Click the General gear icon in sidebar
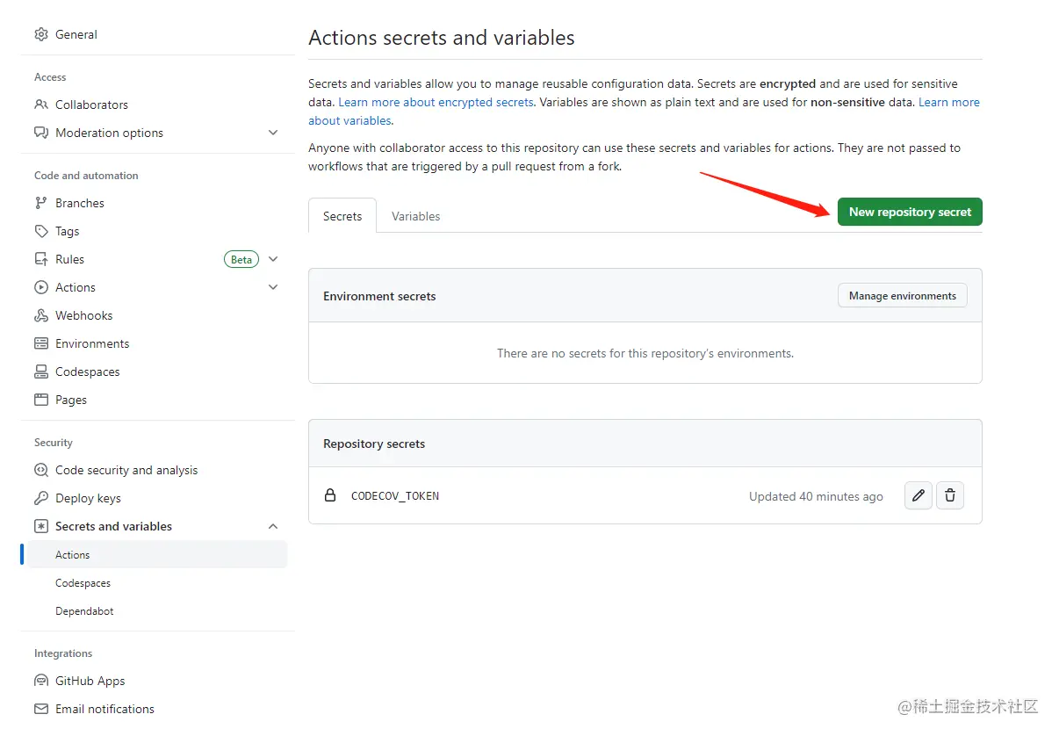This screenshot has height=736, width=1059. [41, 34]
